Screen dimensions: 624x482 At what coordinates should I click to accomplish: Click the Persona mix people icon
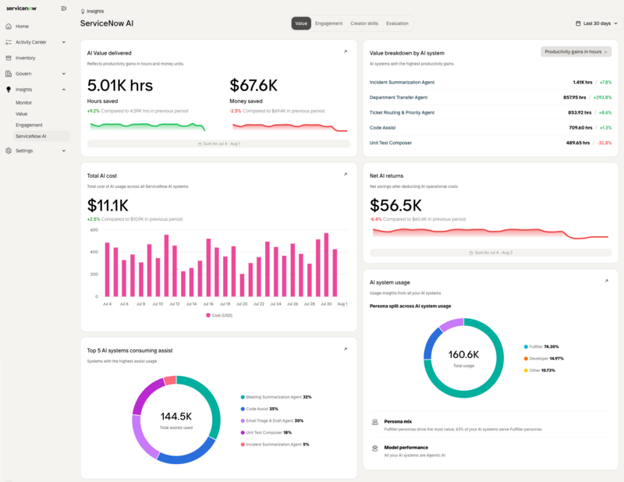[x=375, y=422]
